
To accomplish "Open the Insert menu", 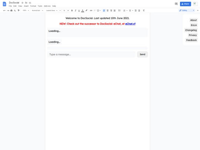I will pyautogui.click(x=26, y=6).
